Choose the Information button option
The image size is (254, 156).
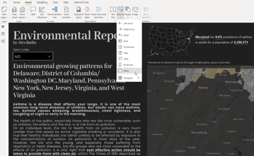click(129, 47)
